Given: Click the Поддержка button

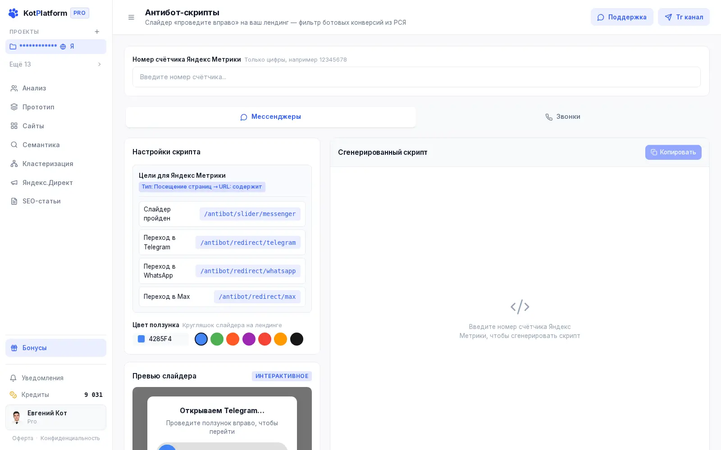Looking at the screenshot, I should (622, 17).
